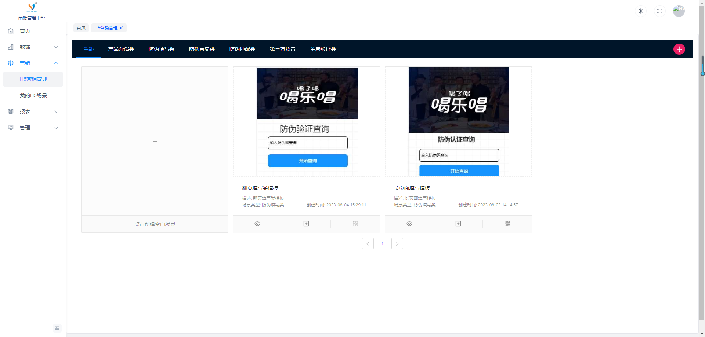Expand the 报表 sidebar menu
This screenshot has height=337, width=705.
click(x=56, y=111)
